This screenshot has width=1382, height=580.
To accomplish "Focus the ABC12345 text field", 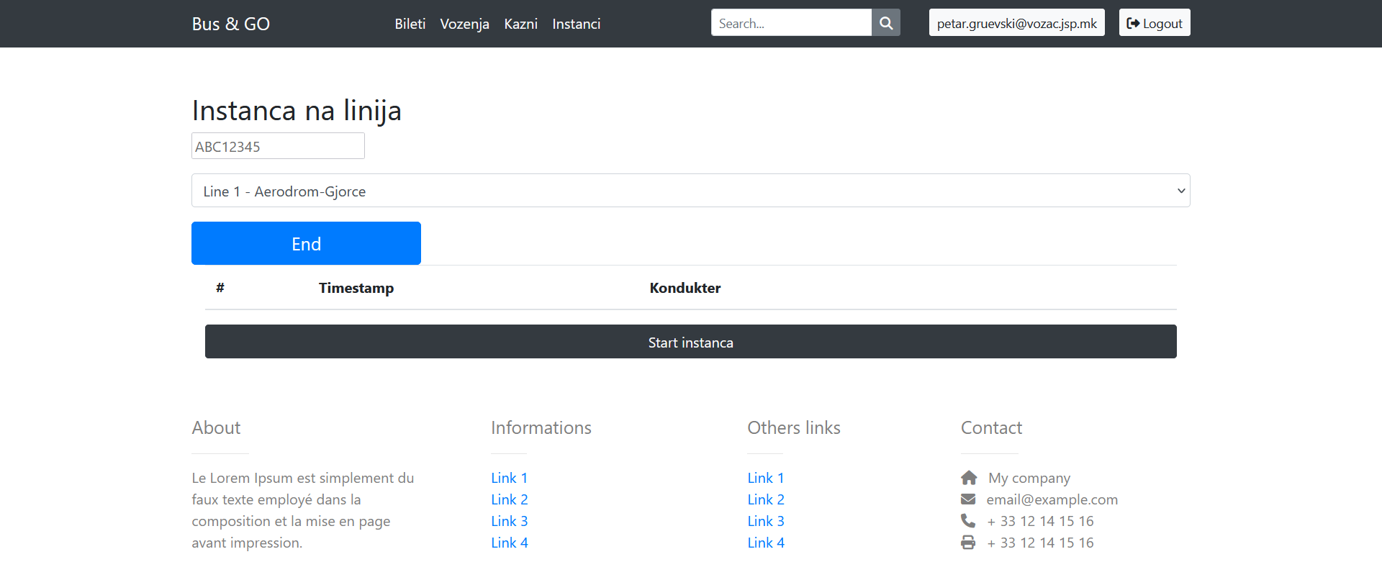I will (x=278, y=146).
